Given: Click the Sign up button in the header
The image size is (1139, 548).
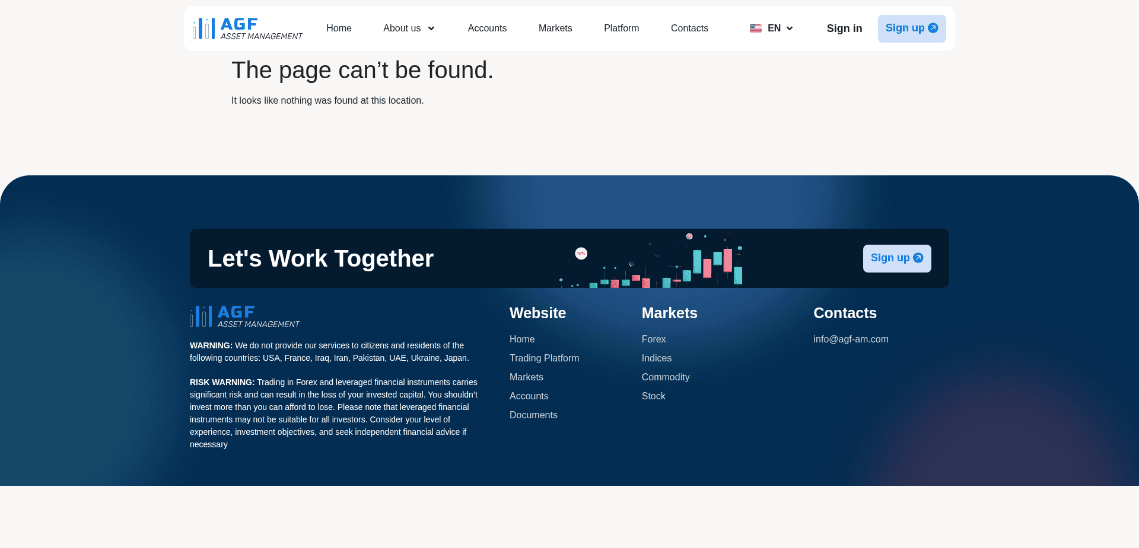Looking at the screenshot, I should tap(912, 28).
